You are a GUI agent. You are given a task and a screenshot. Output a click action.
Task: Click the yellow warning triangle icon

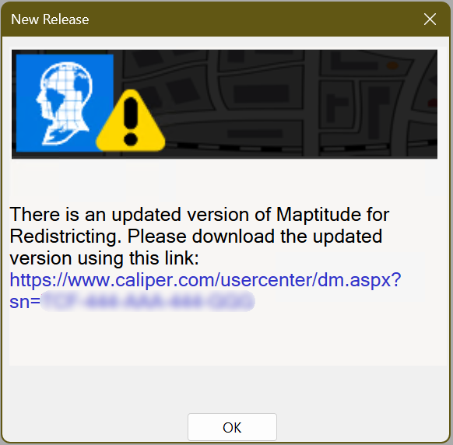(x=131, y=121)
